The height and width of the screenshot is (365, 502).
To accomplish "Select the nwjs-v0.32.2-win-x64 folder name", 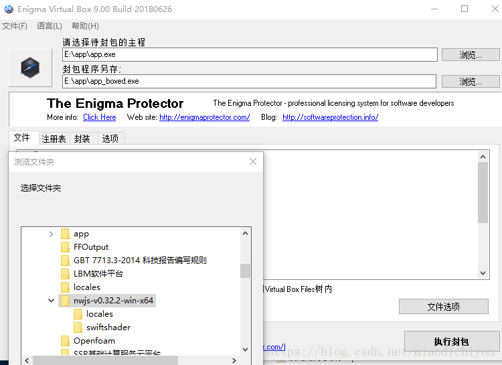I will (x=113, y=301).
